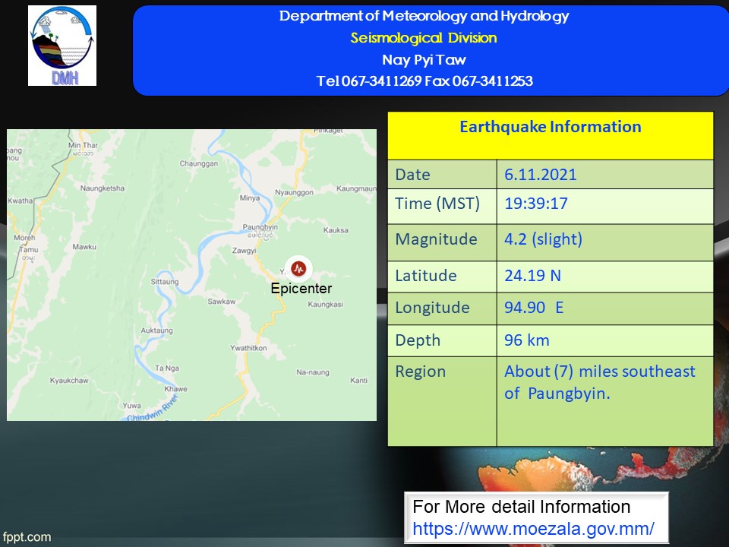This screenshot has height=547, width=729.
Task: Click 'Sittaung' place label on map
Action: click(165, 282)
